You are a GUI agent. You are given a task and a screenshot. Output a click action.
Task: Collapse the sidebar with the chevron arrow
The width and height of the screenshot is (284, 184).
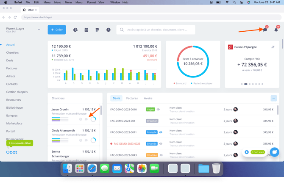pyautogui.click(x=8, y=147)
